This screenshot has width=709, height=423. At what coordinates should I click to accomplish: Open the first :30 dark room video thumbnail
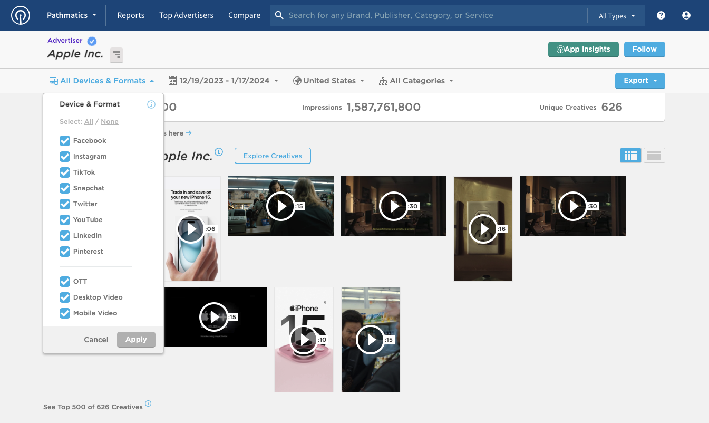[394, 206]
